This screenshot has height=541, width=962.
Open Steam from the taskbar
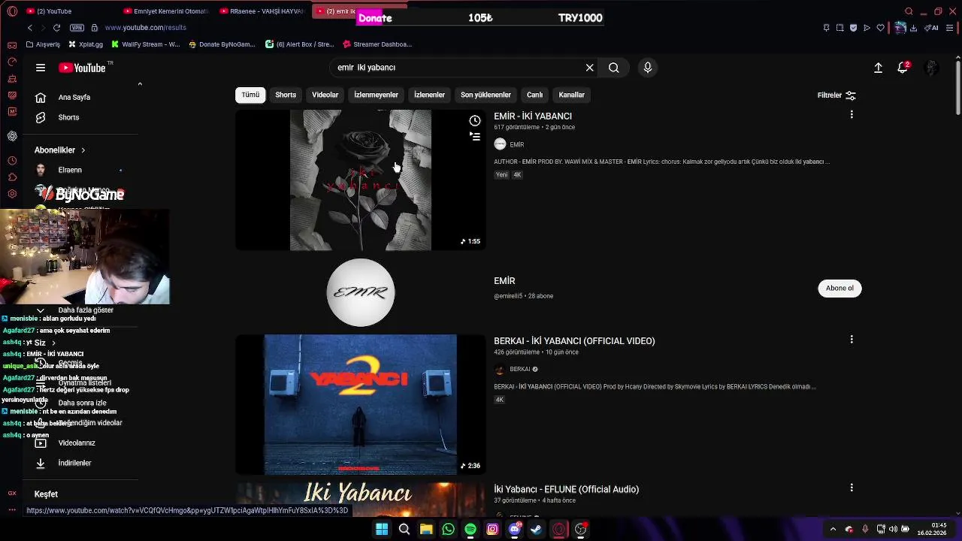(537, 529)
